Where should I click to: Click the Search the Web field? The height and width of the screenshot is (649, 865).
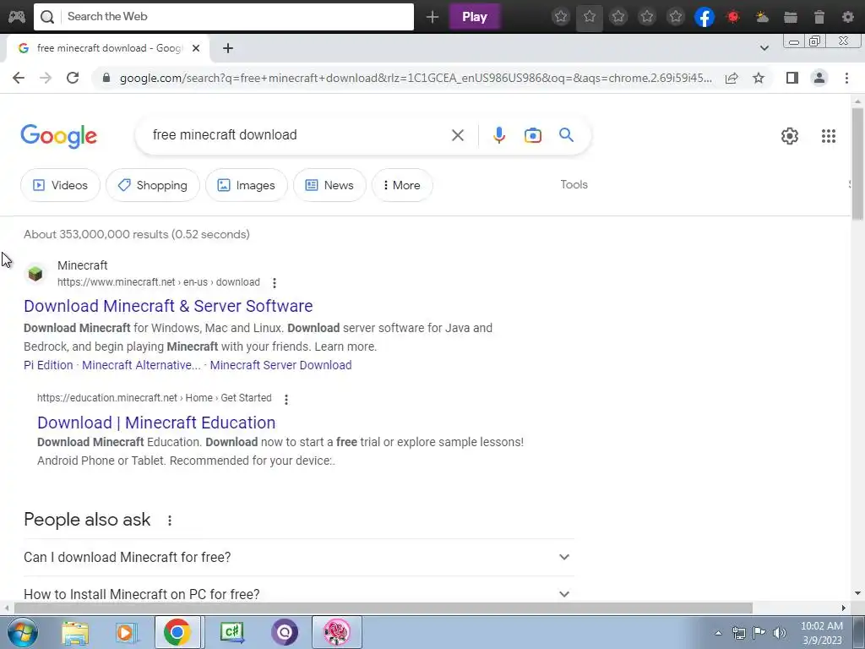click(223, 17)
